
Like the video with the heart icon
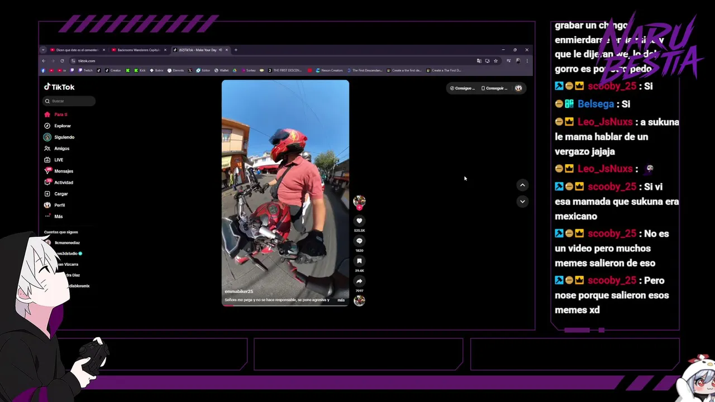[359, 221]
